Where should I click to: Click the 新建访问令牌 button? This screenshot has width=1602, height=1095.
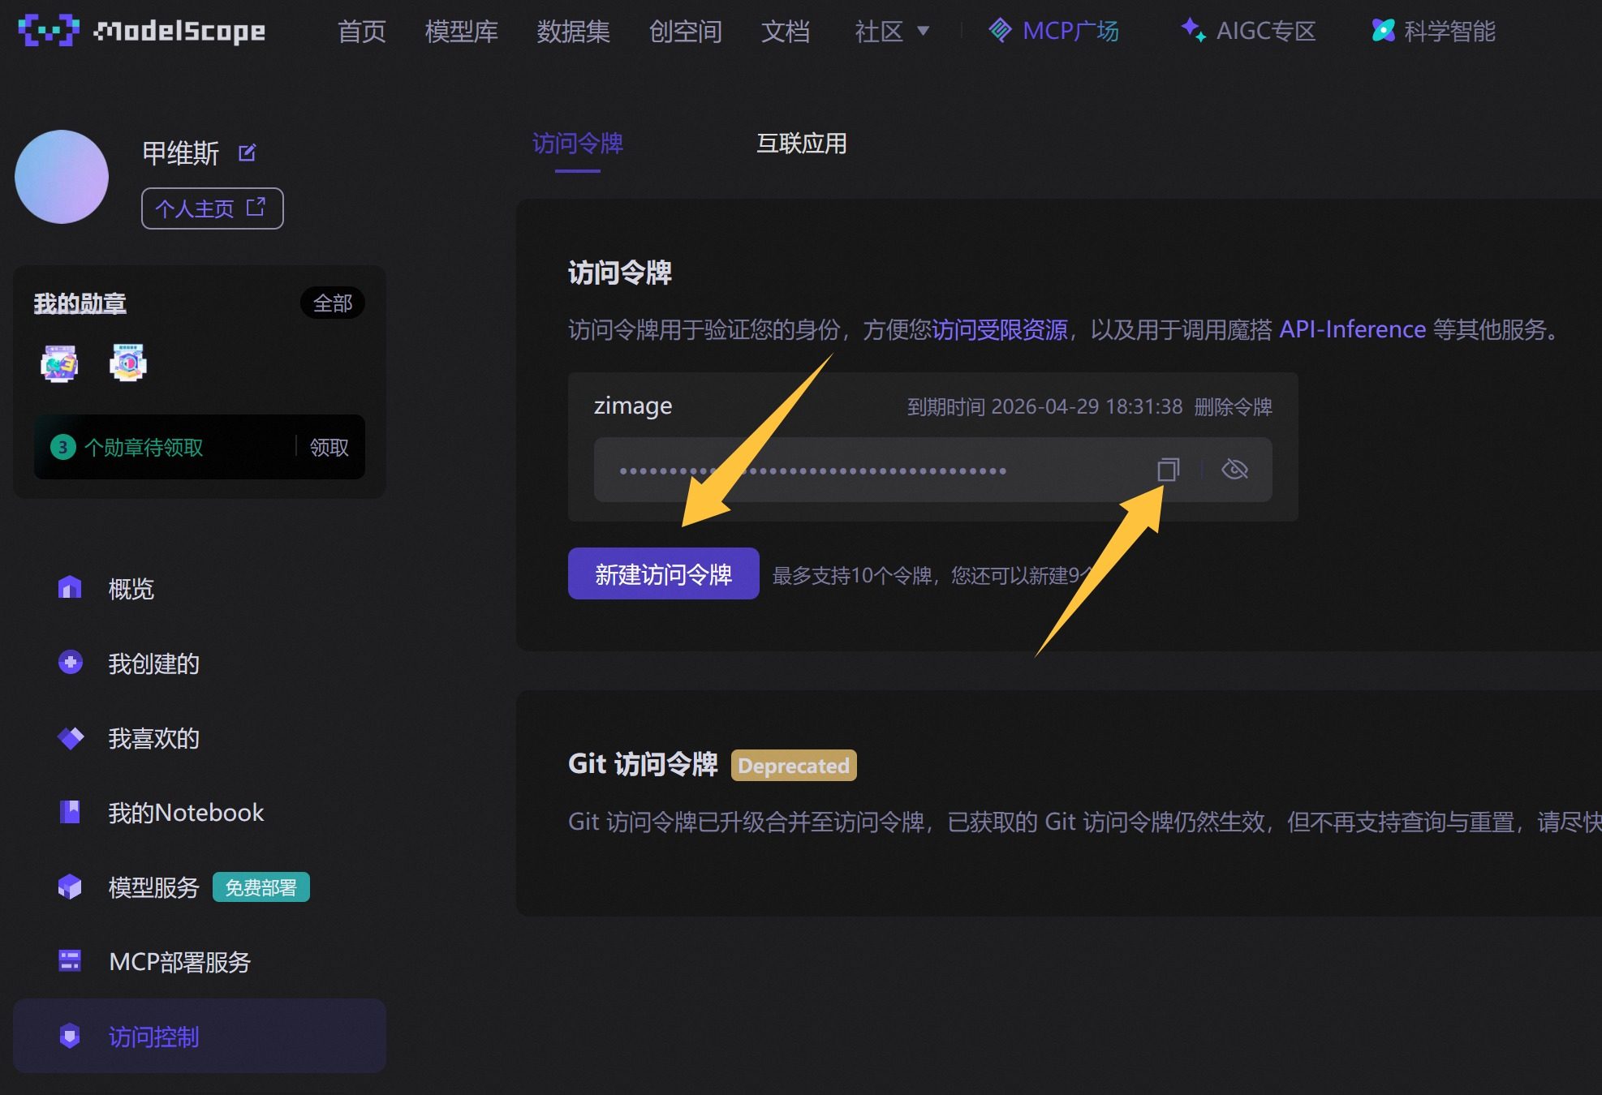(663, 574)
